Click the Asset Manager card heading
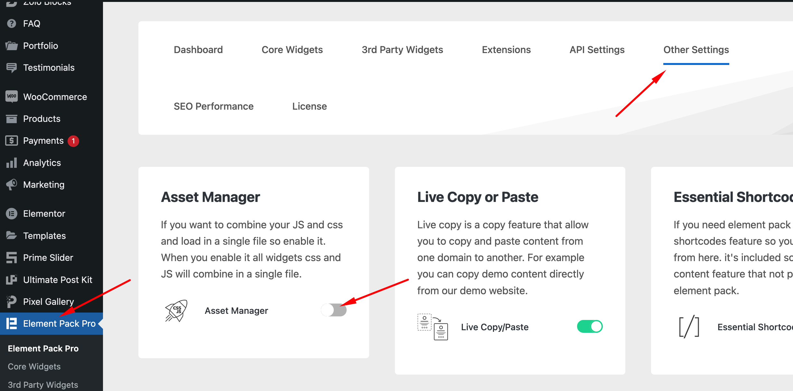 210,197
